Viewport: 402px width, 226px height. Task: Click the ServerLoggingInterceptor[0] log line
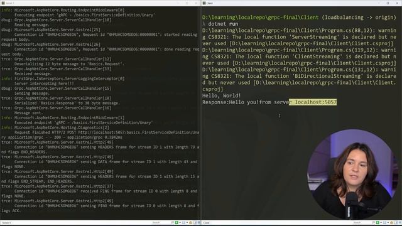pyautogui.click(x=63, y=78)
